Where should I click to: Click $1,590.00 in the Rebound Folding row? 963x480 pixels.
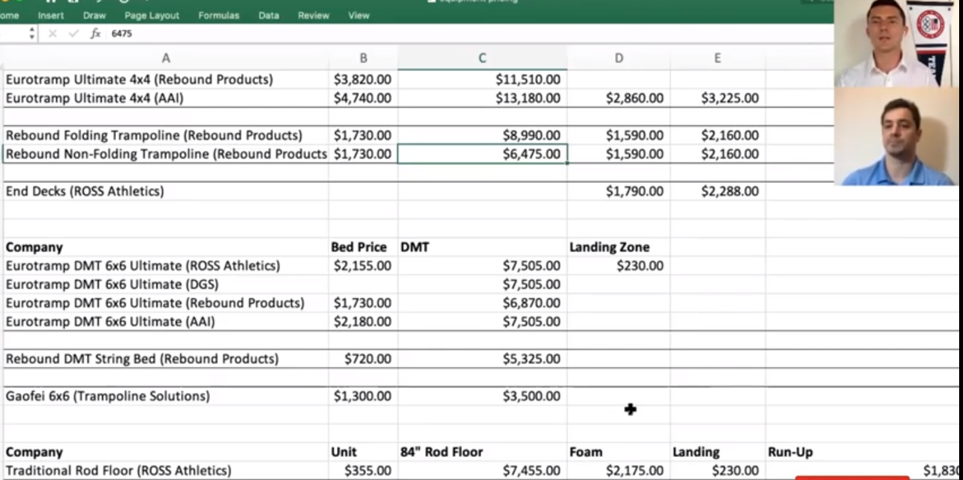pos(619,135)
